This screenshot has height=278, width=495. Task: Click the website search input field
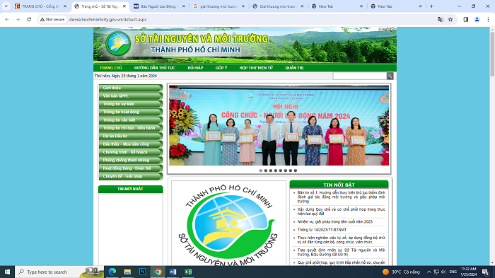(x=360, y=76)
